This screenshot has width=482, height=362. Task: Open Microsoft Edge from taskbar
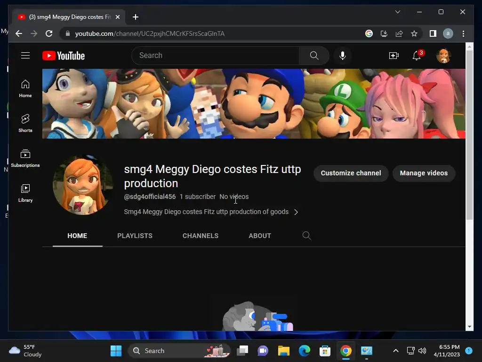[x=305, y=351]
